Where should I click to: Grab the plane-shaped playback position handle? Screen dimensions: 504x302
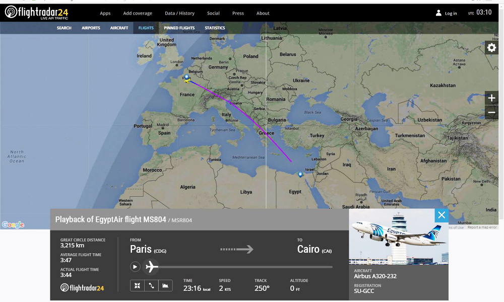[x=151, y=266]
